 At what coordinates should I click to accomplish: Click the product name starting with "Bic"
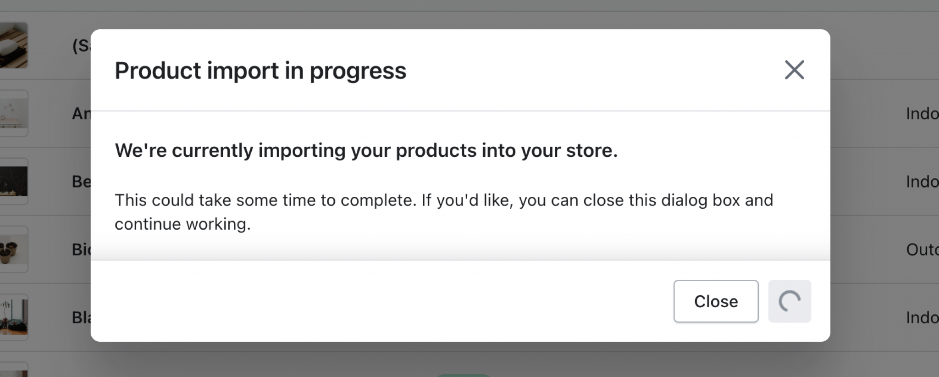(81, 249)
